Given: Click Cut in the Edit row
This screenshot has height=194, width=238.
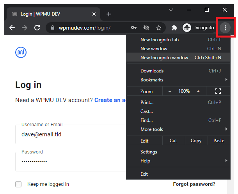Looking at the screenshot, I should pos(173,141).
